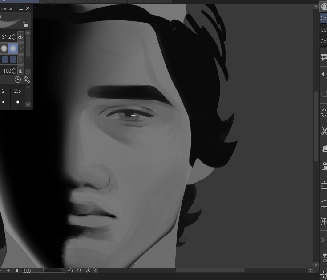Minimize the tool property panel
Screen dimensions: 327x280
coord(21,8)
